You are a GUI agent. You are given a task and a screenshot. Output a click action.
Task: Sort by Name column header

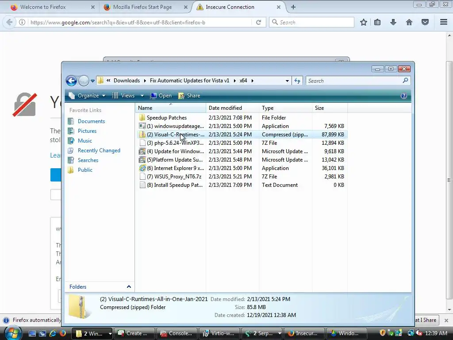tap(170, 108)
